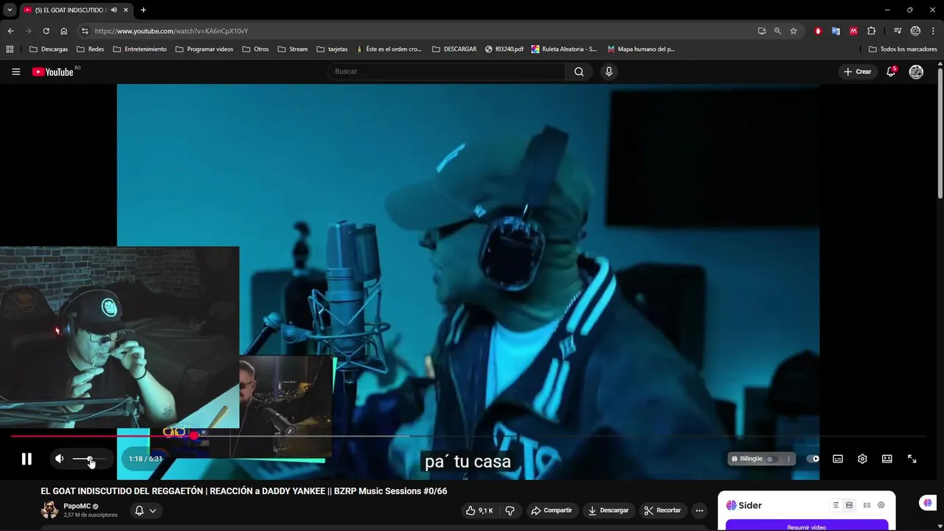Adjust the volume slider handle
Screen dimensions: 944x531
point(90,459)
